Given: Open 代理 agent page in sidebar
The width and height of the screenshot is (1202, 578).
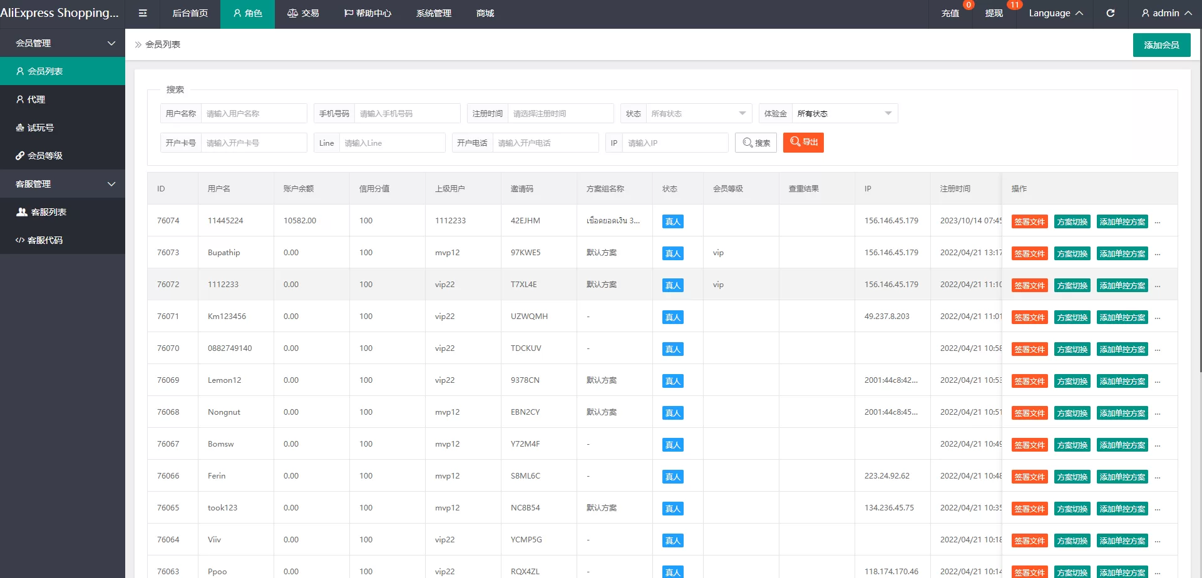Looking at the screenshot, I should click(x=36, y=99).
